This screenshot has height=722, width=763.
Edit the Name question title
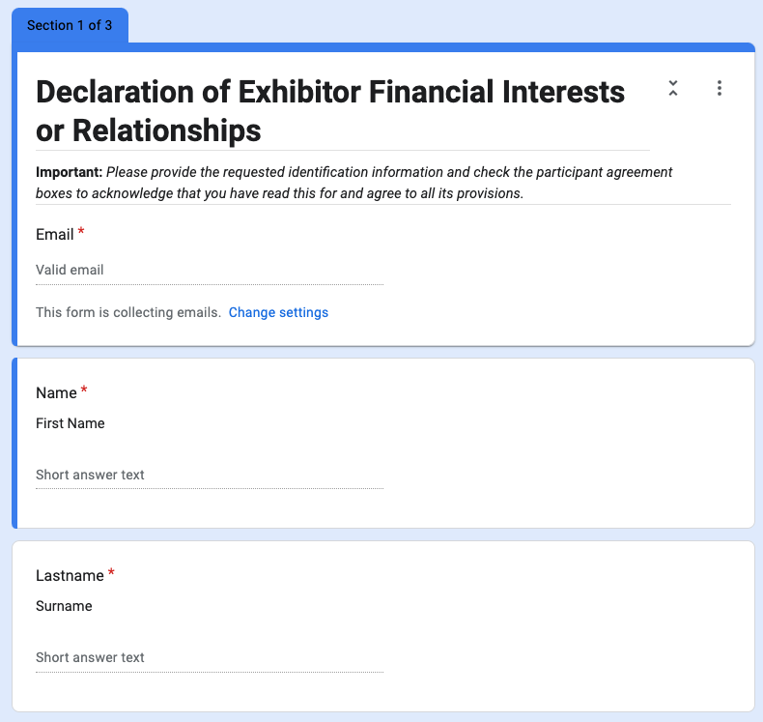pos(56,392)
